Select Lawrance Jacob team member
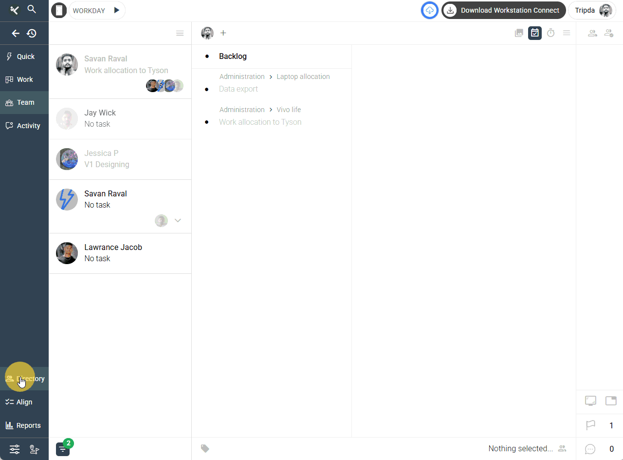This screenshot has width=623, height=460. pos(113,253)
